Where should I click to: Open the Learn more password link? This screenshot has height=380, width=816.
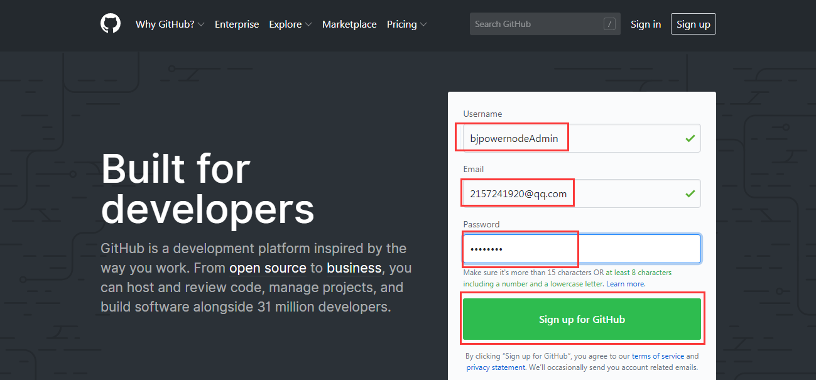coord(626,284)
